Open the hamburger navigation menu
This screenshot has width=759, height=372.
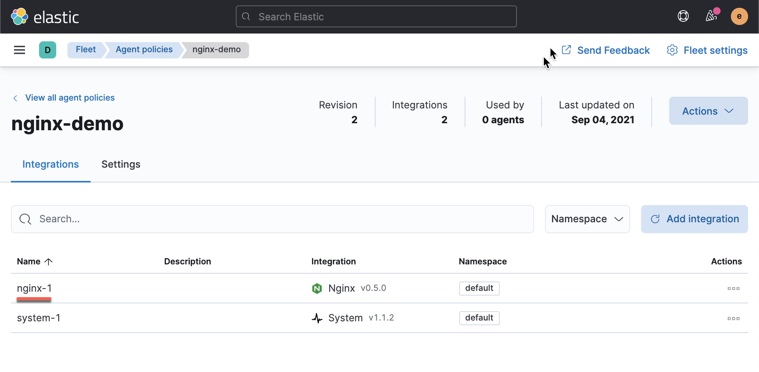point(20,50)
